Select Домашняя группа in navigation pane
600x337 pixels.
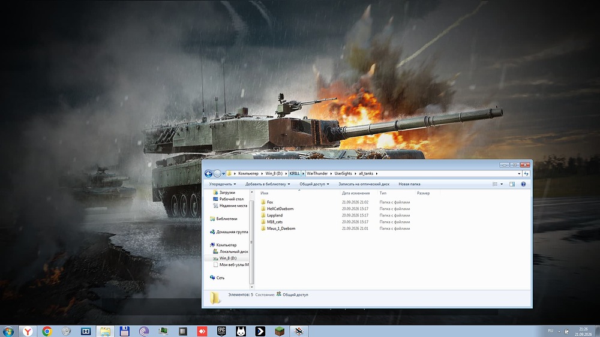click(x=232, y=232)
